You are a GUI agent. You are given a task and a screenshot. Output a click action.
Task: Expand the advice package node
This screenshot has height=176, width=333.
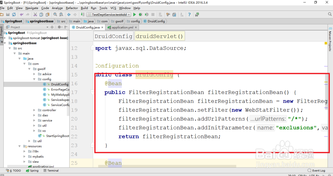(x=34, y=74)
